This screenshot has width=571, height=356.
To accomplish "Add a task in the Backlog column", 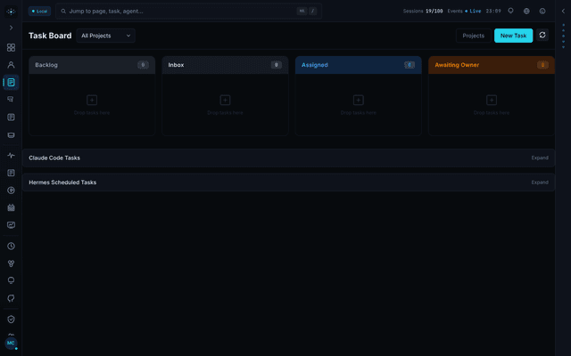I will point(92,100).
